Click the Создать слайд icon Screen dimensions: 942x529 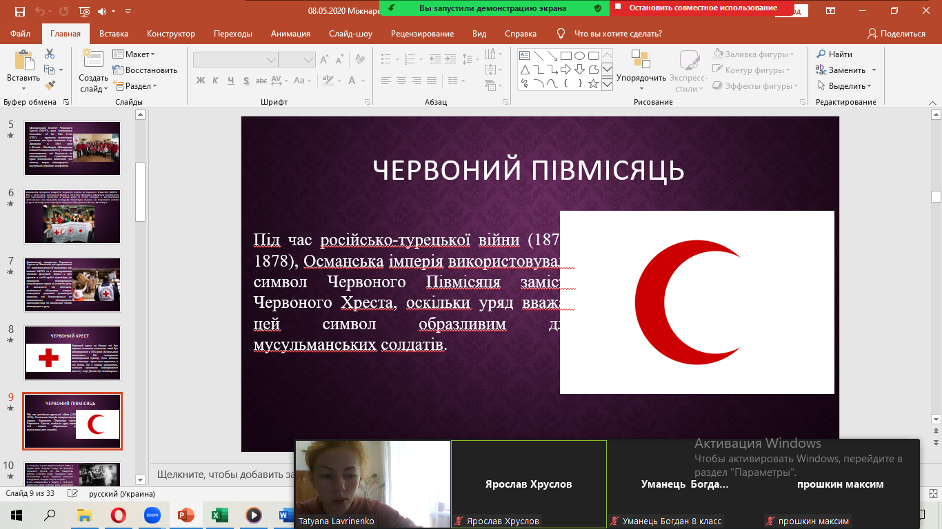tap(92, 60)
